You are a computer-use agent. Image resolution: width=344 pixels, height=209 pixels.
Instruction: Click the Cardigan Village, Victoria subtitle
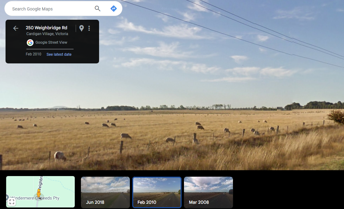47,34
